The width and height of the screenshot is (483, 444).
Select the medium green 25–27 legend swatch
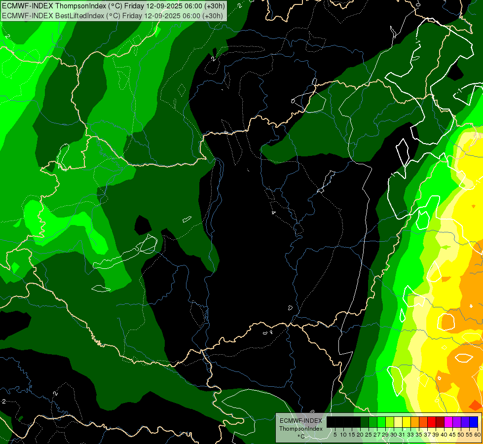click(373, 422)
